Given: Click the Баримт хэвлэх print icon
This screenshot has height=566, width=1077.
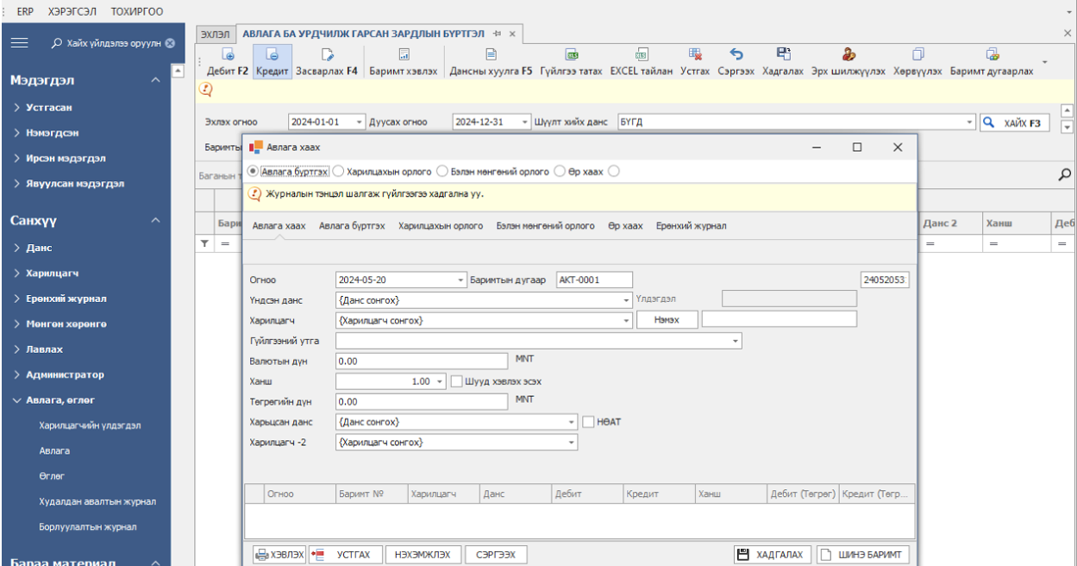Looking at the screenshot, I should click(x=404, y=54).
